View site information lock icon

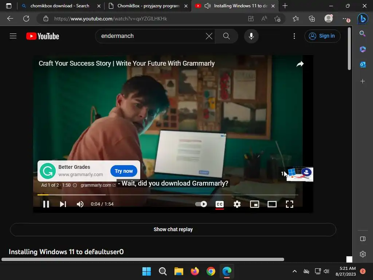click(x=46, y=19)
